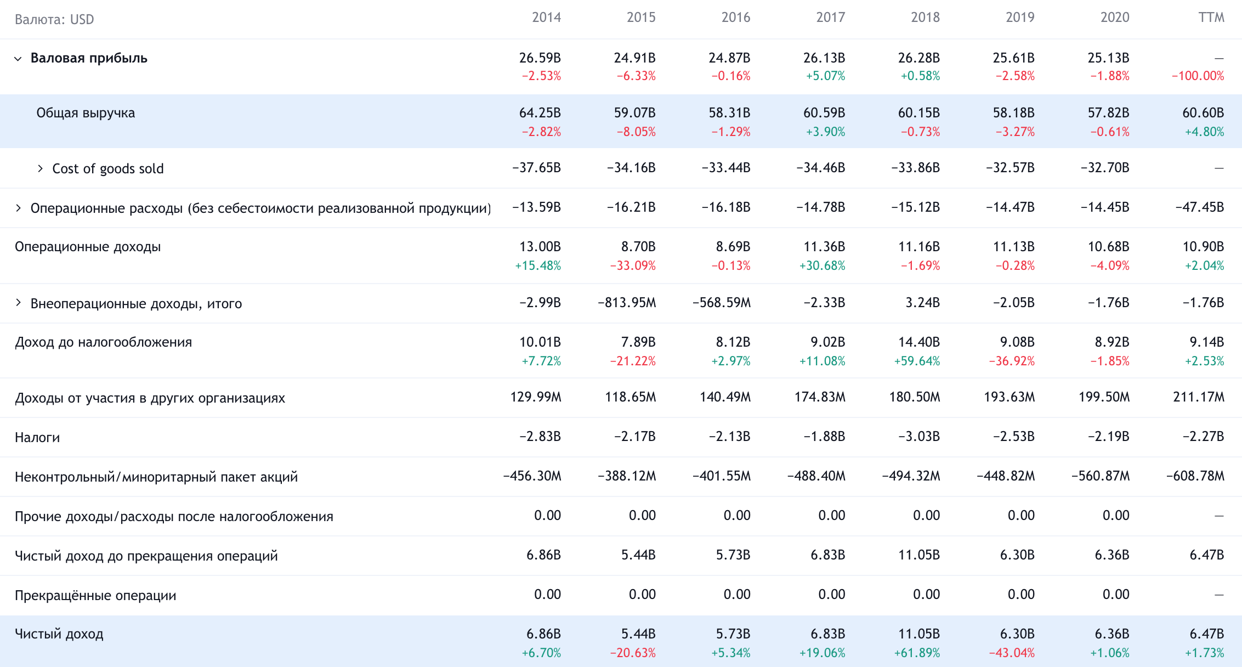Viewport: 1242px width, 667px height.
Task: Select the Прекращённые операции row label
Action: 95,596
